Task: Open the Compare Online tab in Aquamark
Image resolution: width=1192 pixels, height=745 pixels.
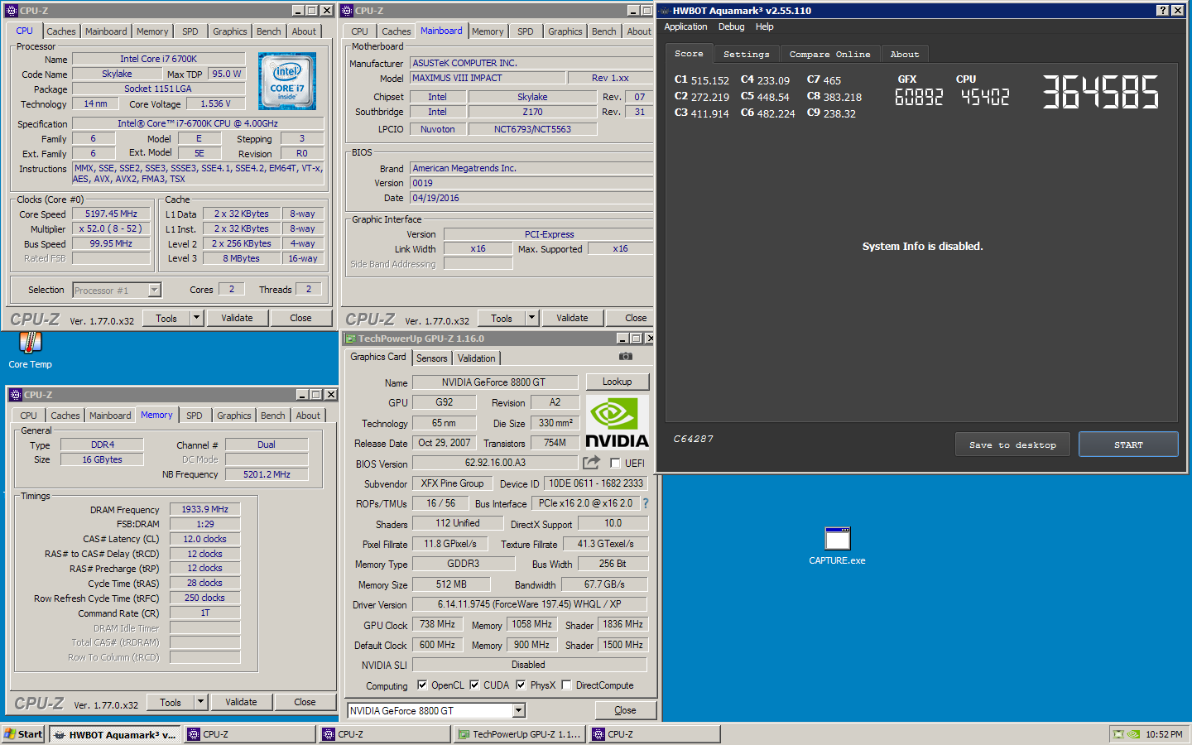Action: 829,54
